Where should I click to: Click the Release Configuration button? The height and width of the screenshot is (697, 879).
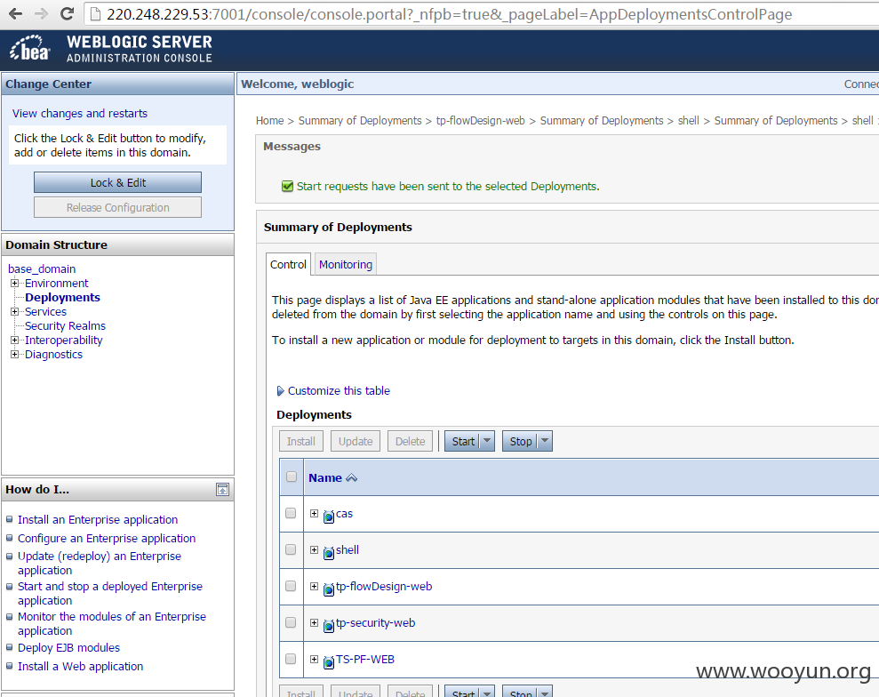117,207
